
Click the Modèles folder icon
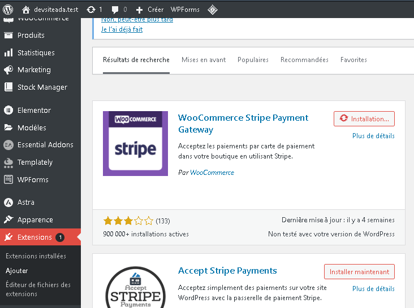(8, 127)
